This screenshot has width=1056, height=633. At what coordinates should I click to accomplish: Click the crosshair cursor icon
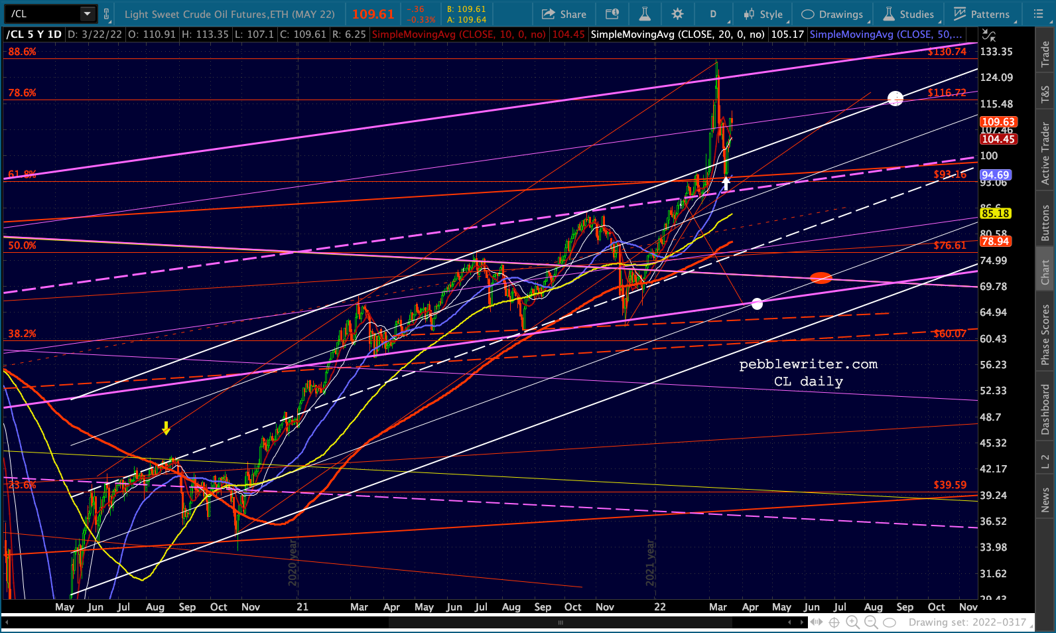[834, 622]
